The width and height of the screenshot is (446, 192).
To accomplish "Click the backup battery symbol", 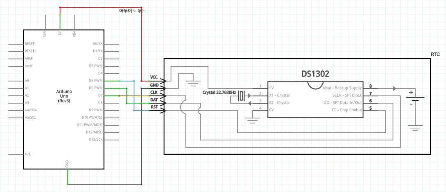I will click(415, 99).
